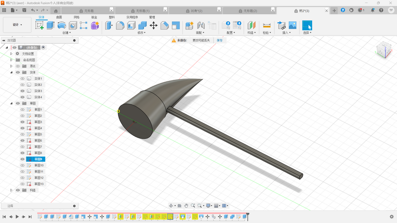
Task: Select the Extrude tool icon
Action: click(x=50, y=26)
